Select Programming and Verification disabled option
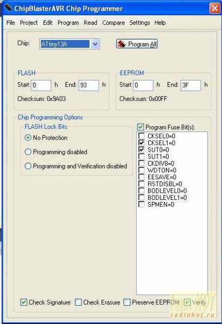The height and width of the screenshot is (324, 222). pyautogui.click(x=28, y=166)
